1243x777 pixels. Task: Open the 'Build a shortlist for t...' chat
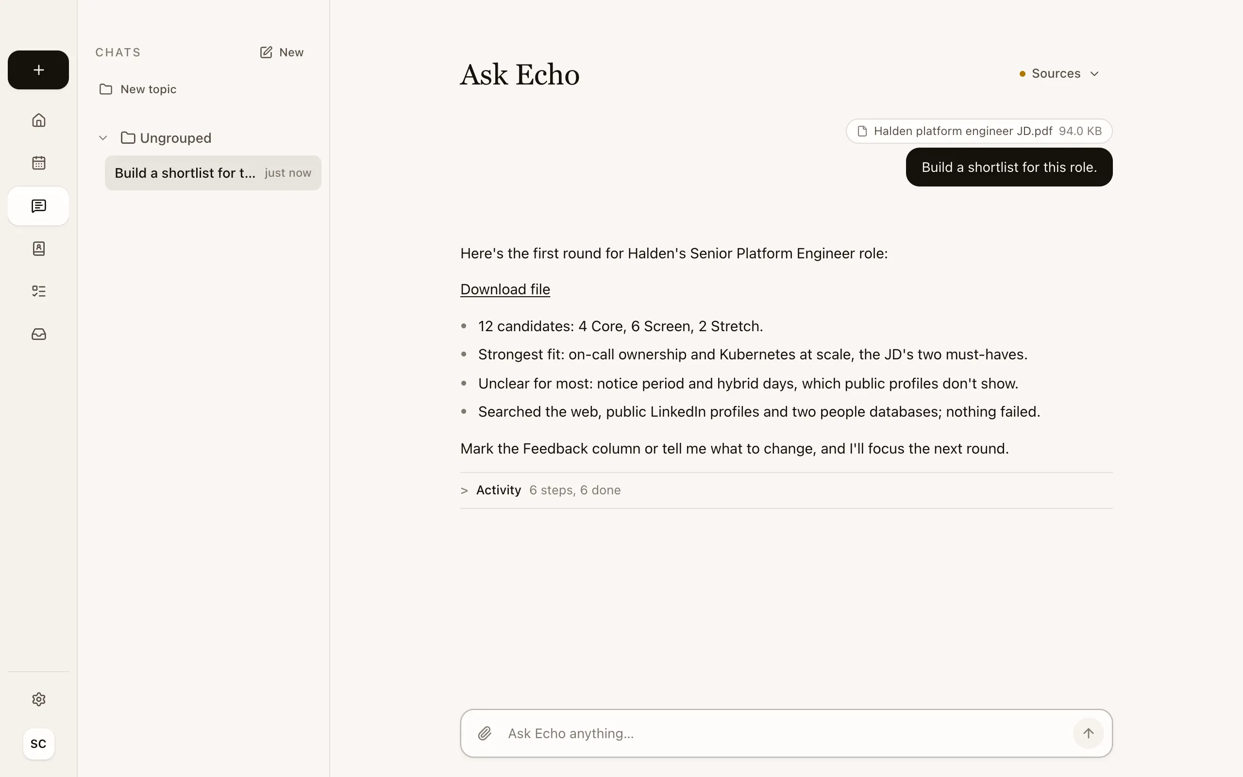click(x=213, y=173)
